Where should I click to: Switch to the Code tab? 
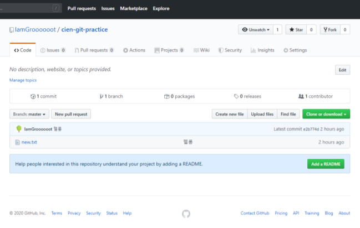pos(23,50)
